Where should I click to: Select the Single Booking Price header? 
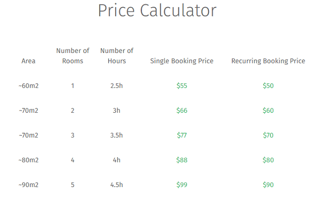tap(182, 61)
